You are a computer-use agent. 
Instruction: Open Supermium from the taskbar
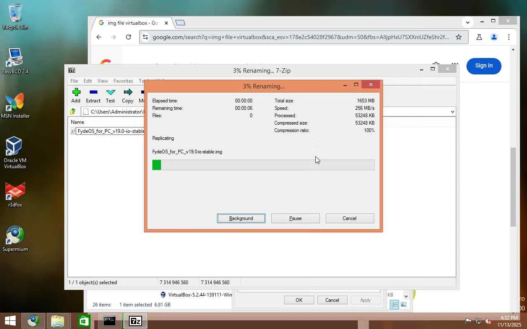(33, 321)
